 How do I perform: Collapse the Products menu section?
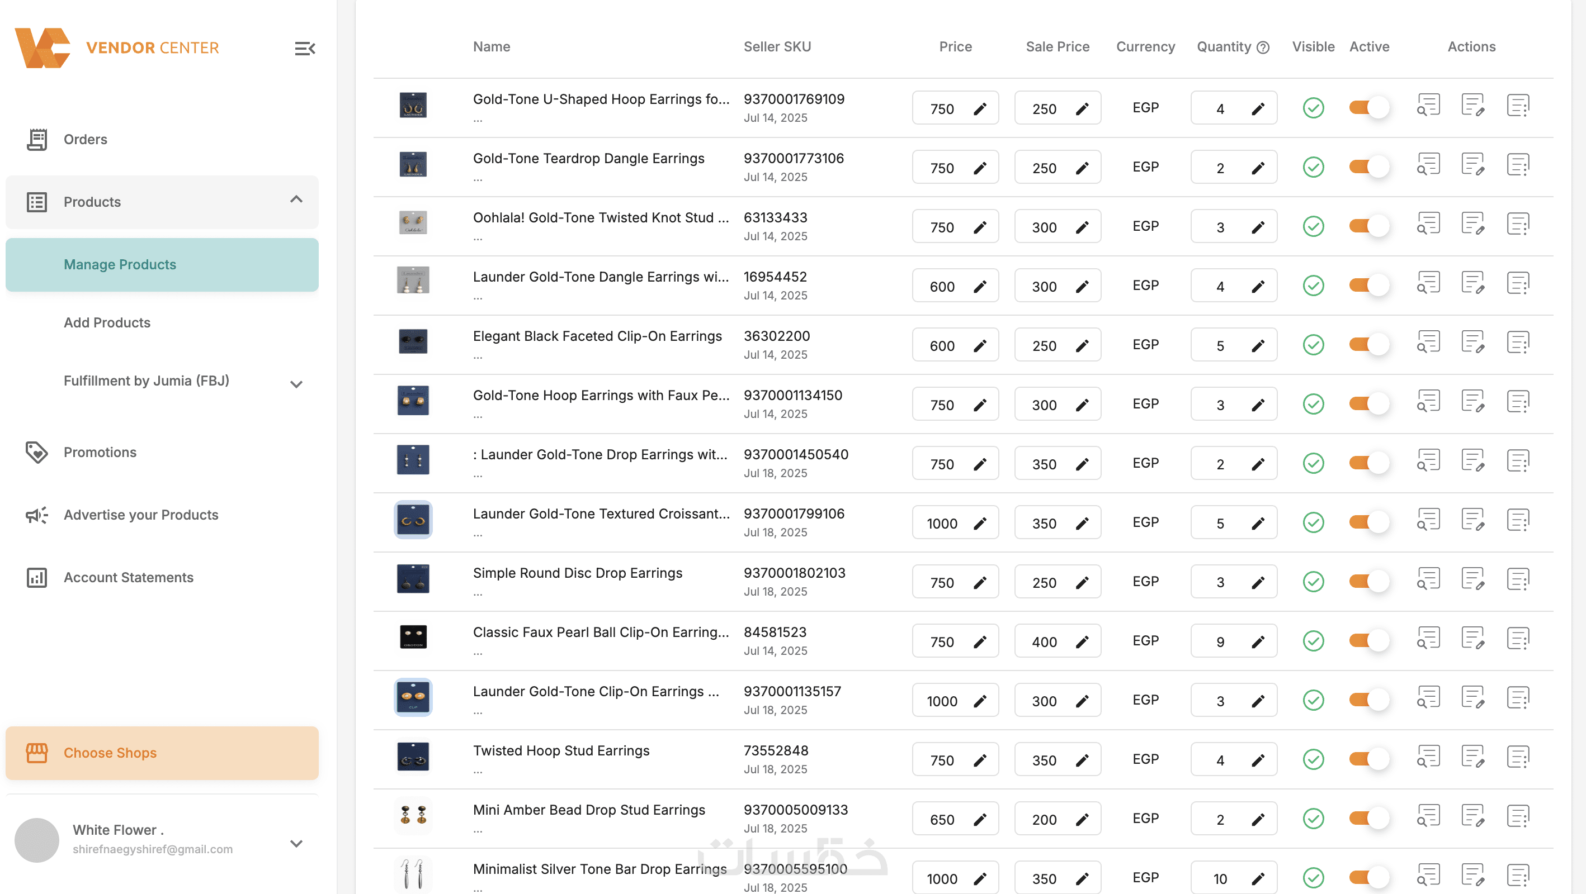click(296, 199)
